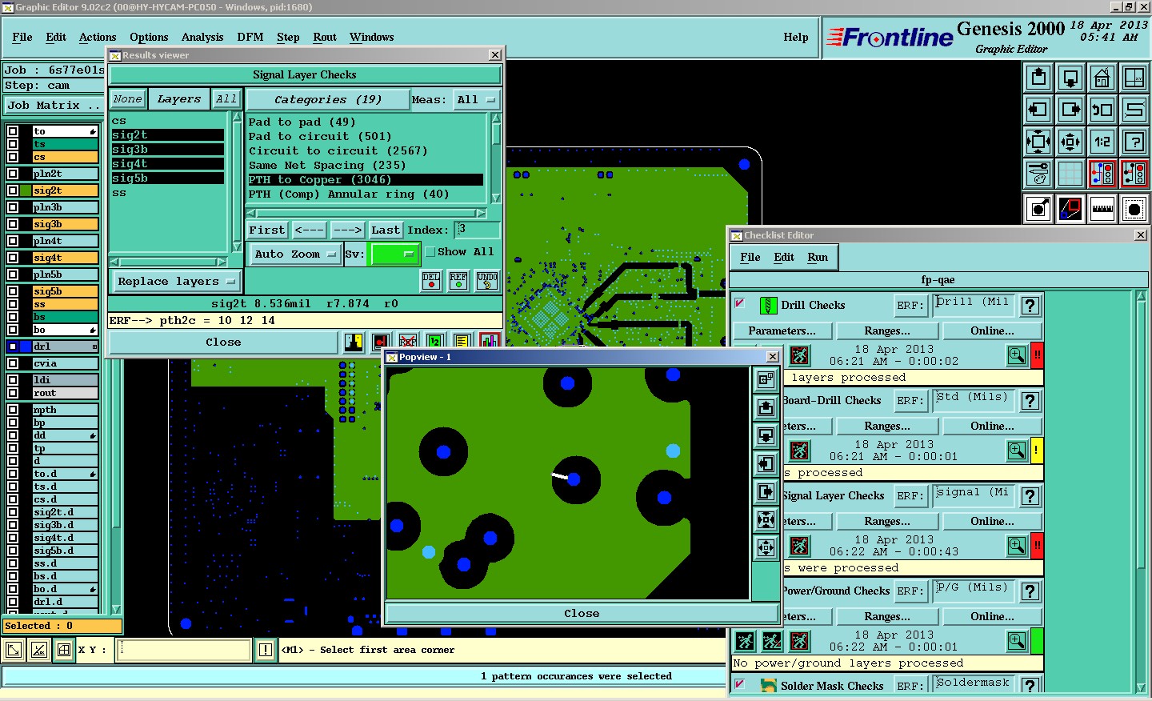Click the Last result button
The image size is (1152, 701).
pos(386,230)
